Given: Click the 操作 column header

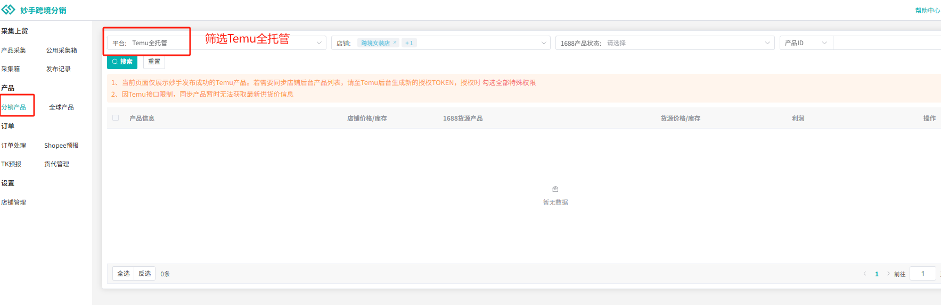Looking at the screenshot, I should pos(929,118).
